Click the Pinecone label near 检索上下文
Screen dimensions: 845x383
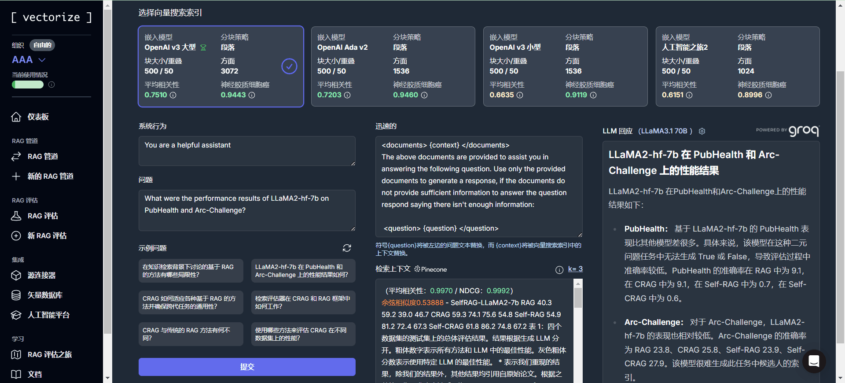[x=430, y=269]
